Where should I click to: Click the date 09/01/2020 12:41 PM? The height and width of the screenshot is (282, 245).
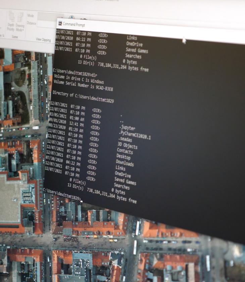66,122
